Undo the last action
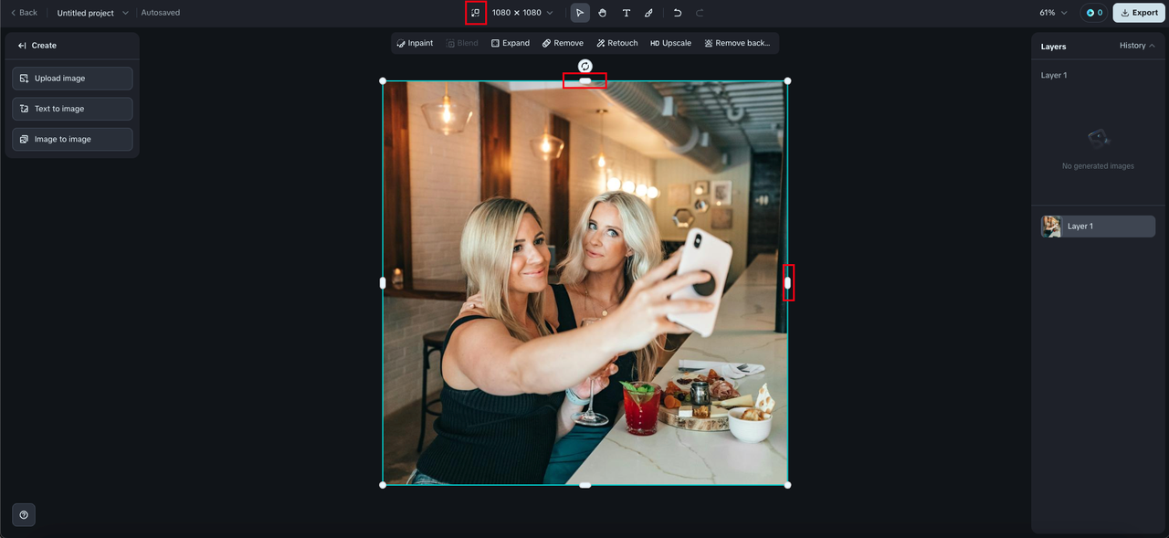The width and height of the screenshot is (1169, 538). (678, 13)
